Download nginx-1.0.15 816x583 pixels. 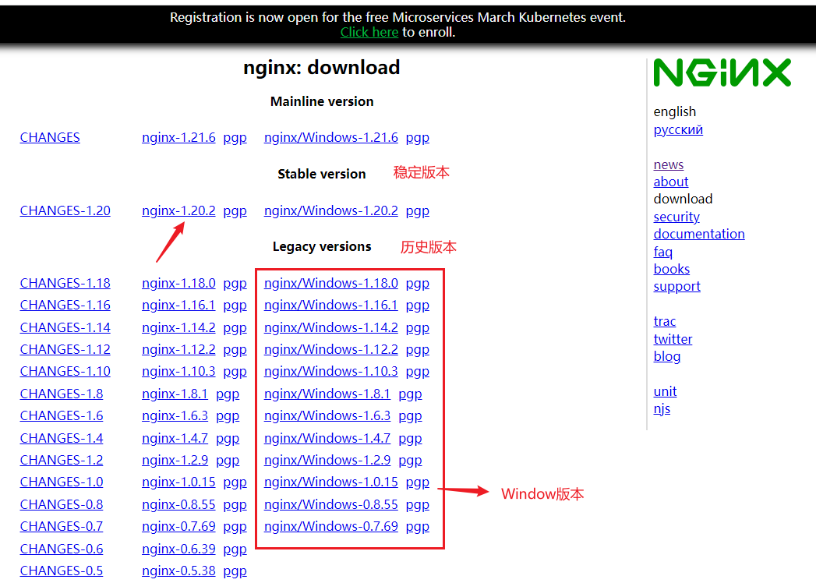point(178,482)
